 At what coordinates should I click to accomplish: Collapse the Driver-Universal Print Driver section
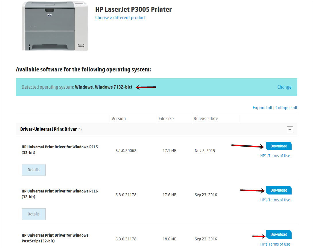click(290, 129)
